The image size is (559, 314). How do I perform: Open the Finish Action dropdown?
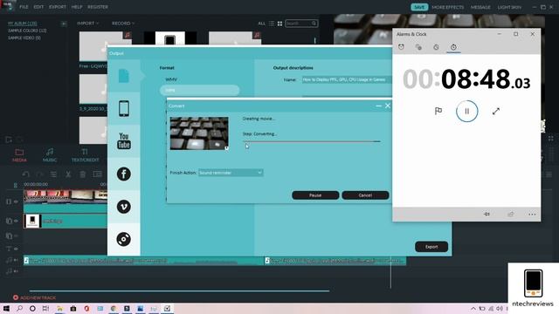[231, 173]
